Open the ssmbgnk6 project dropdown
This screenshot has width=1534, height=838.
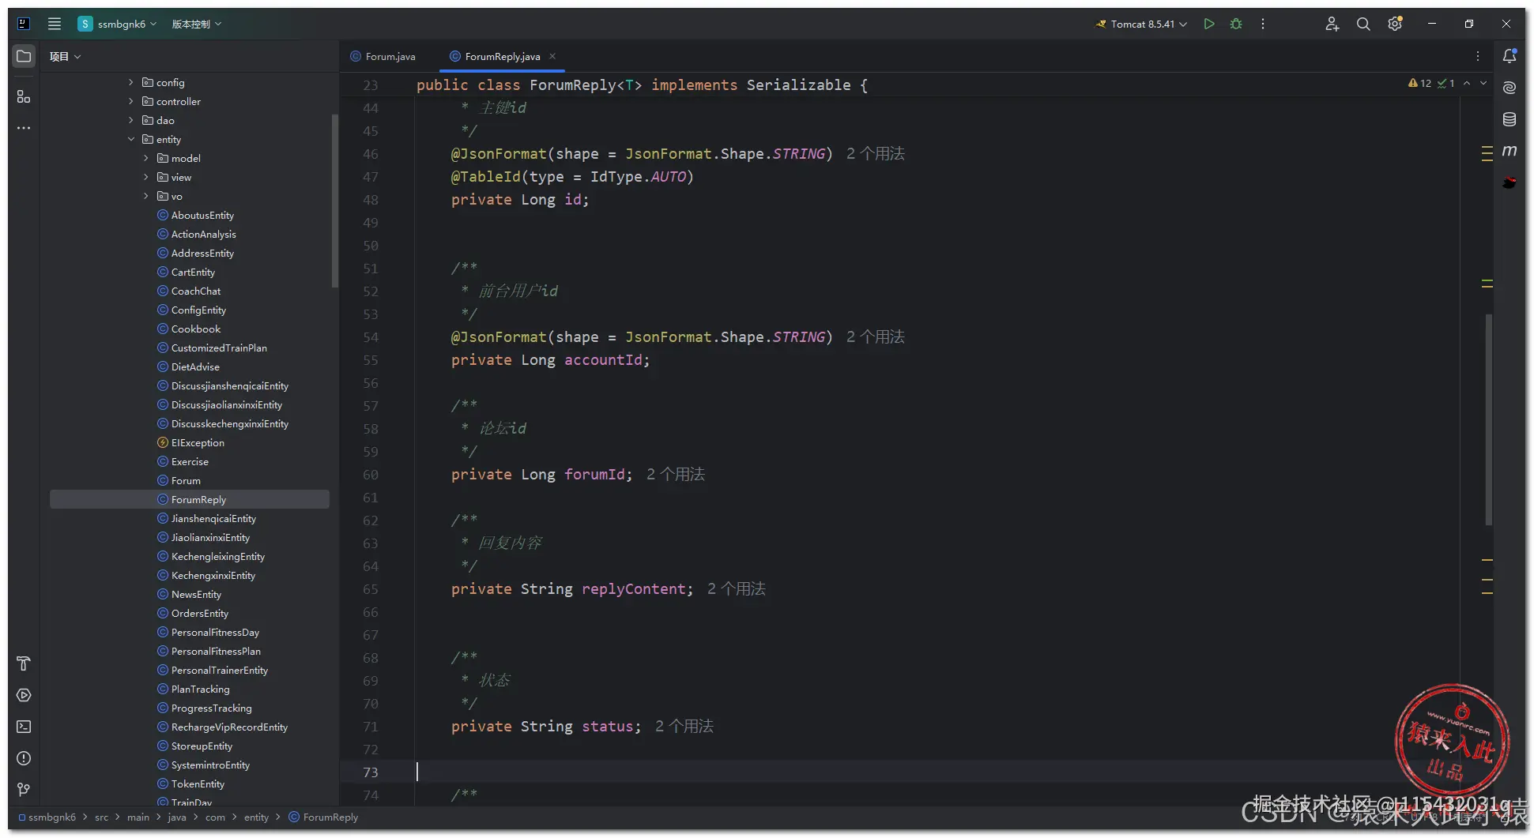pyautogui.click(x=117, y=24)
